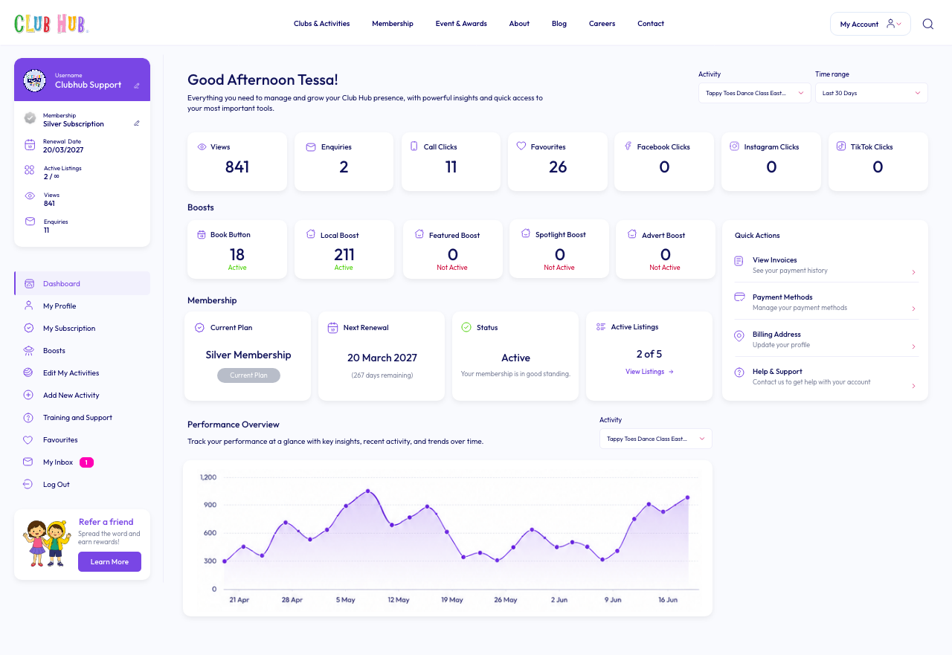Follow the View Listings link
This screenshot has height=655, width=952.
649,372
